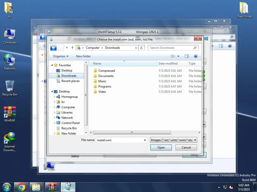Expand the Computer tree node

coord(54,107)
